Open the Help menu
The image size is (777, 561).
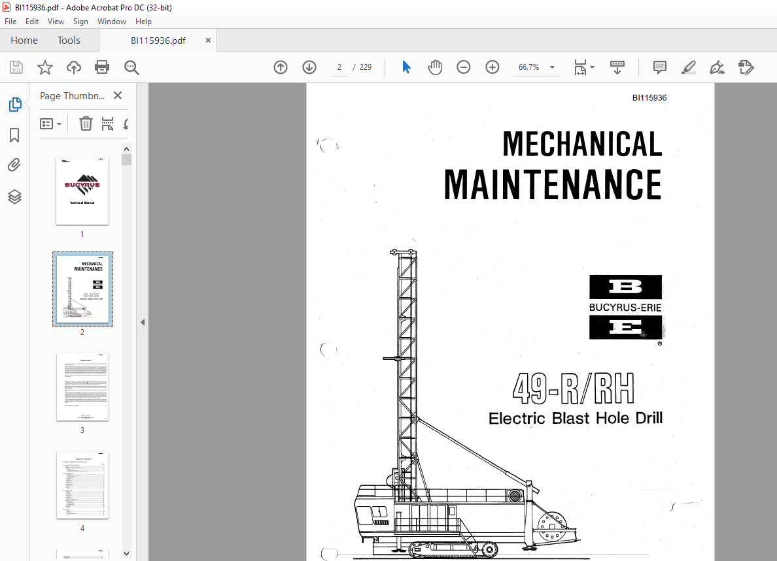pyautogui.click(x=143, y=22)
